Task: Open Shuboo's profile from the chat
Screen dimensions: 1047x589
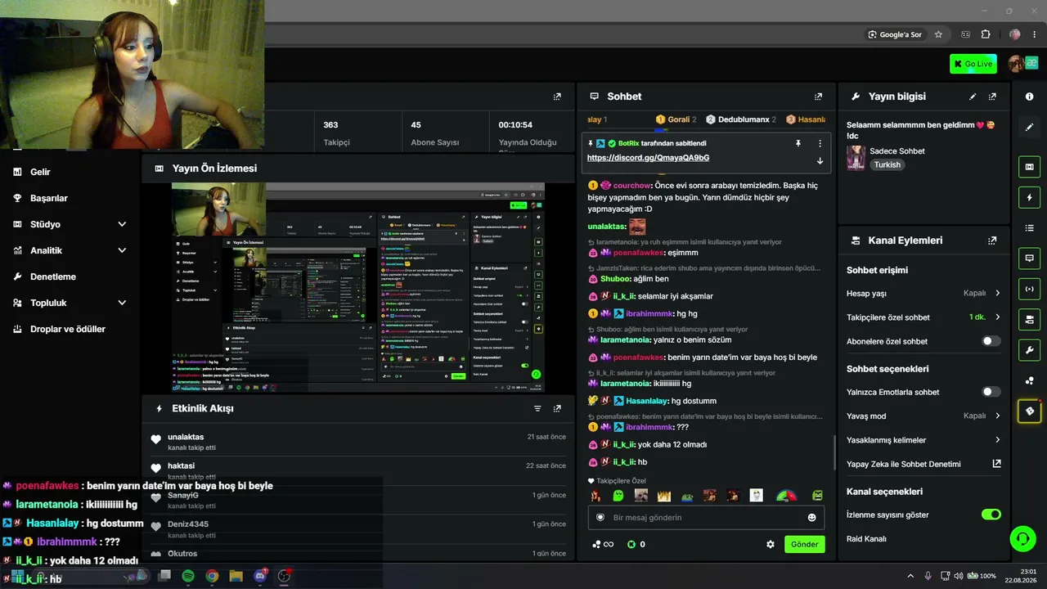Action: pyautogui.click(x=615, y=279)
